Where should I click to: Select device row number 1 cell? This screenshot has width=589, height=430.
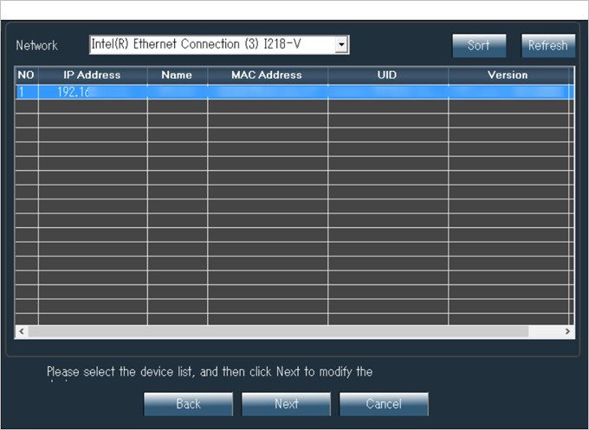click(26, 91)
